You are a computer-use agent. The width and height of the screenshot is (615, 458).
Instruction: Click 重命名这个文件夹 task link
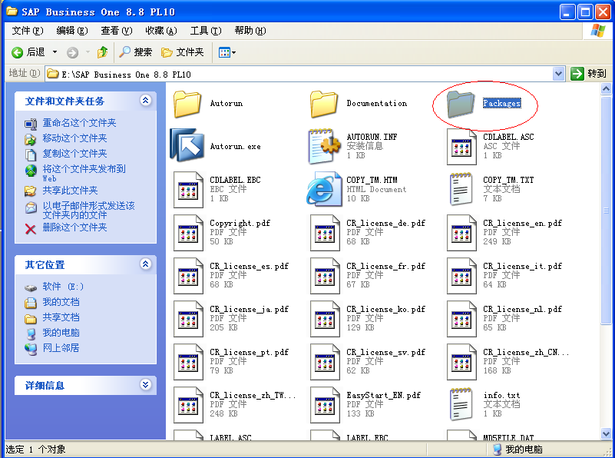coord(79,123)
